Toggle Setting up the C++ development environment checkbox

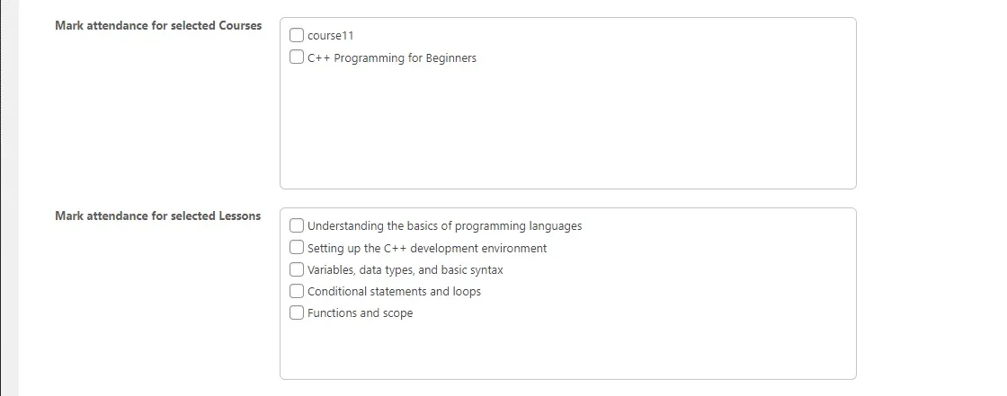click(x=297, y=248)
